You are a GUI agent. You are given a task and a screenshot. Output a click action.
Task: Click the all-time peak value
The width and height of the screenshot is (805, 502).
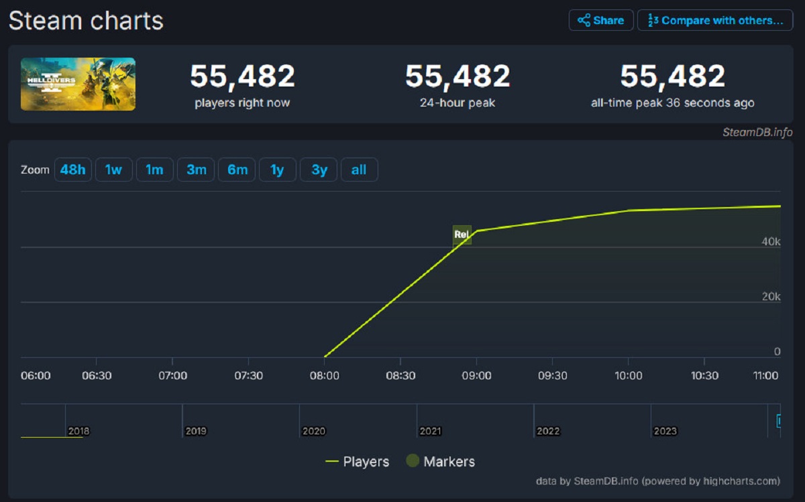(x=673, y=76)
